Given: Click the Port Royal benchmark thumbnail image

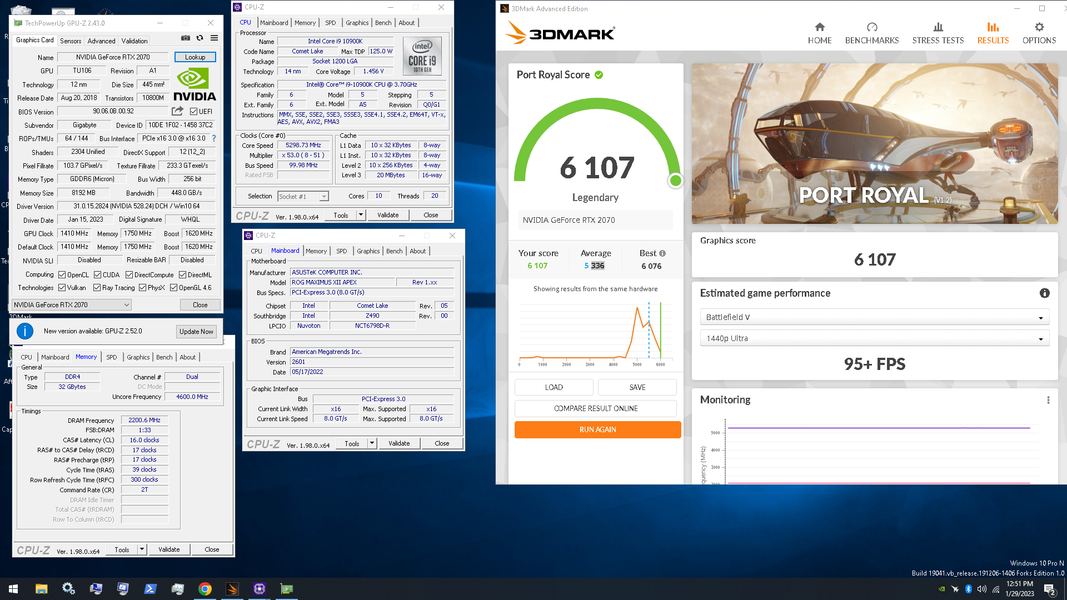Looking at the screenshot, I should tap(875, 143).
